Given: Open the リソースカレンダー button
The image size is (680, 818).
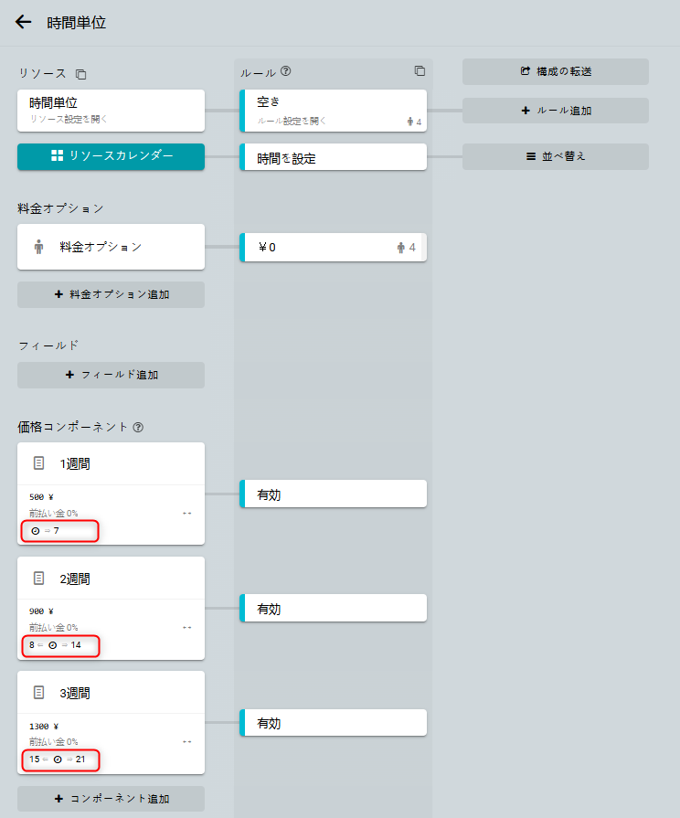Looking at the screenshot, I should click(111, 156).
